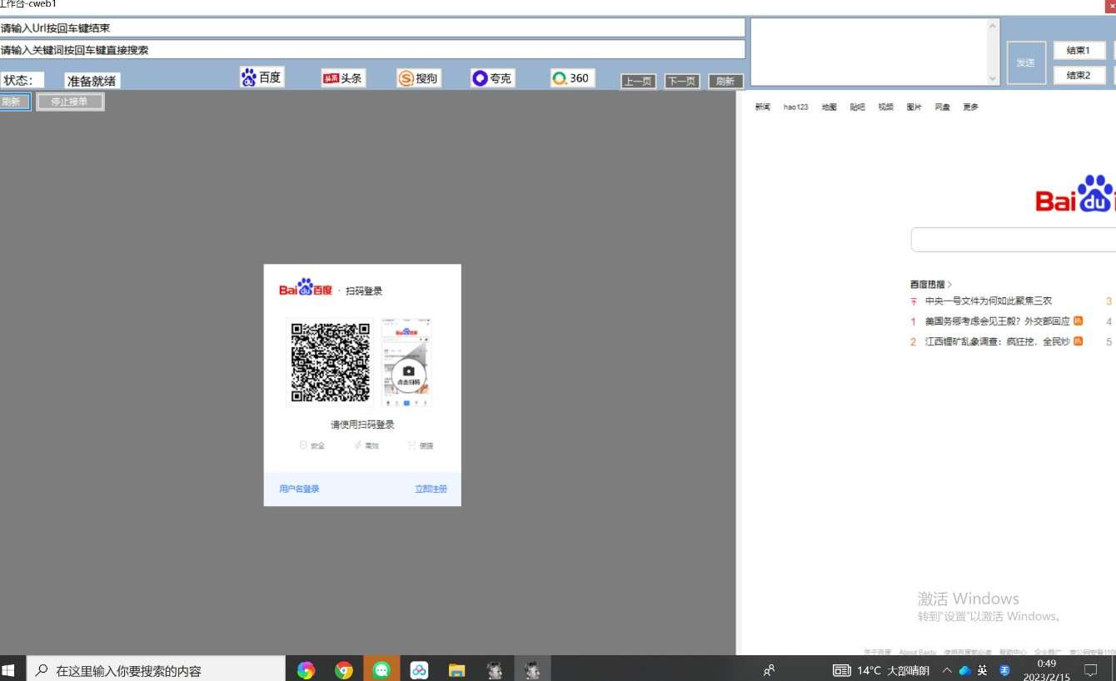
Task: Open the 百度 search engine shortcut
Action: [262, 77]
